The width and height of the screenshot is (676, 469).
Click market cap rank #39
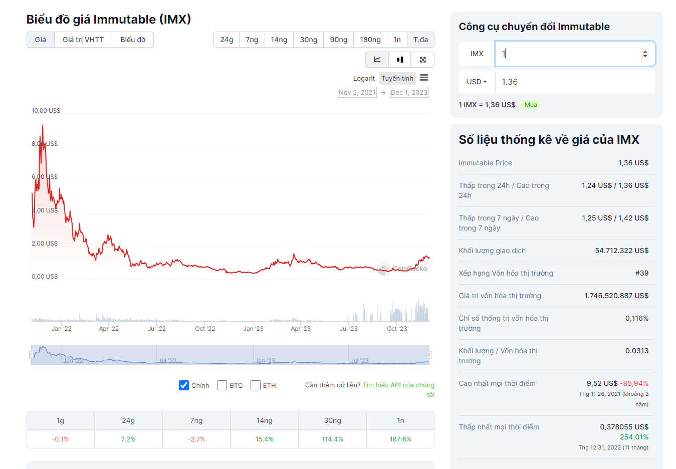[641, 273]
